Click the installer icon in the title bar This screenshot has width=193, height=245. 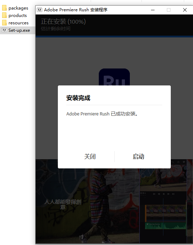pos(40,10)
